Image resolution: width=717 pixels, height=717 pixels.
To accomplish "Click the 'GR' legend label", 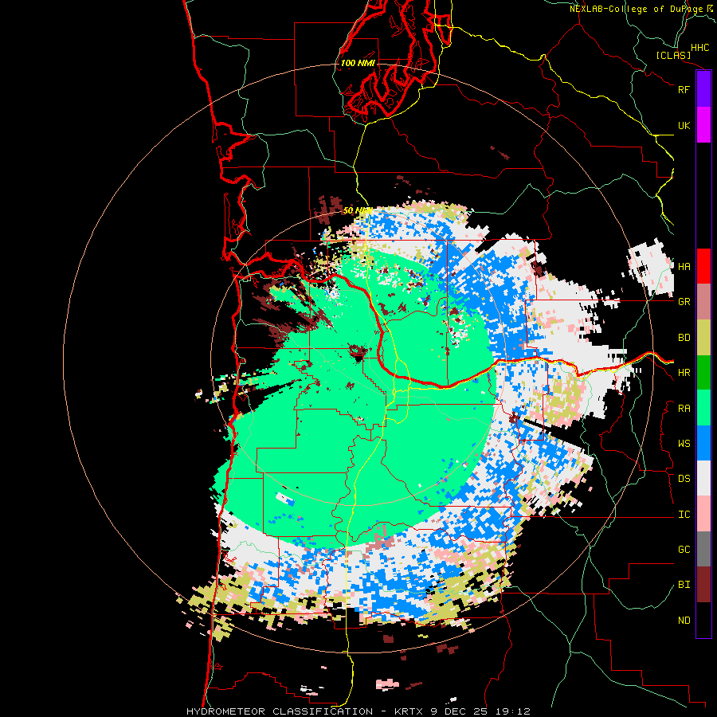I will [x=684, y=302].
